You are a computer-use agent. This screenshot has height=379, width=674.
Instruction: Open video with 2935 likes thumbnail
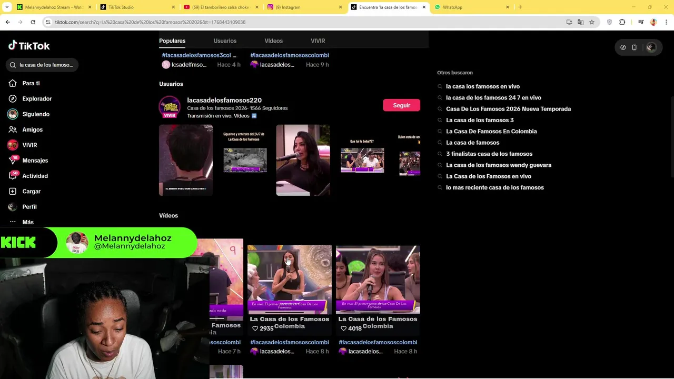(290, 279)
